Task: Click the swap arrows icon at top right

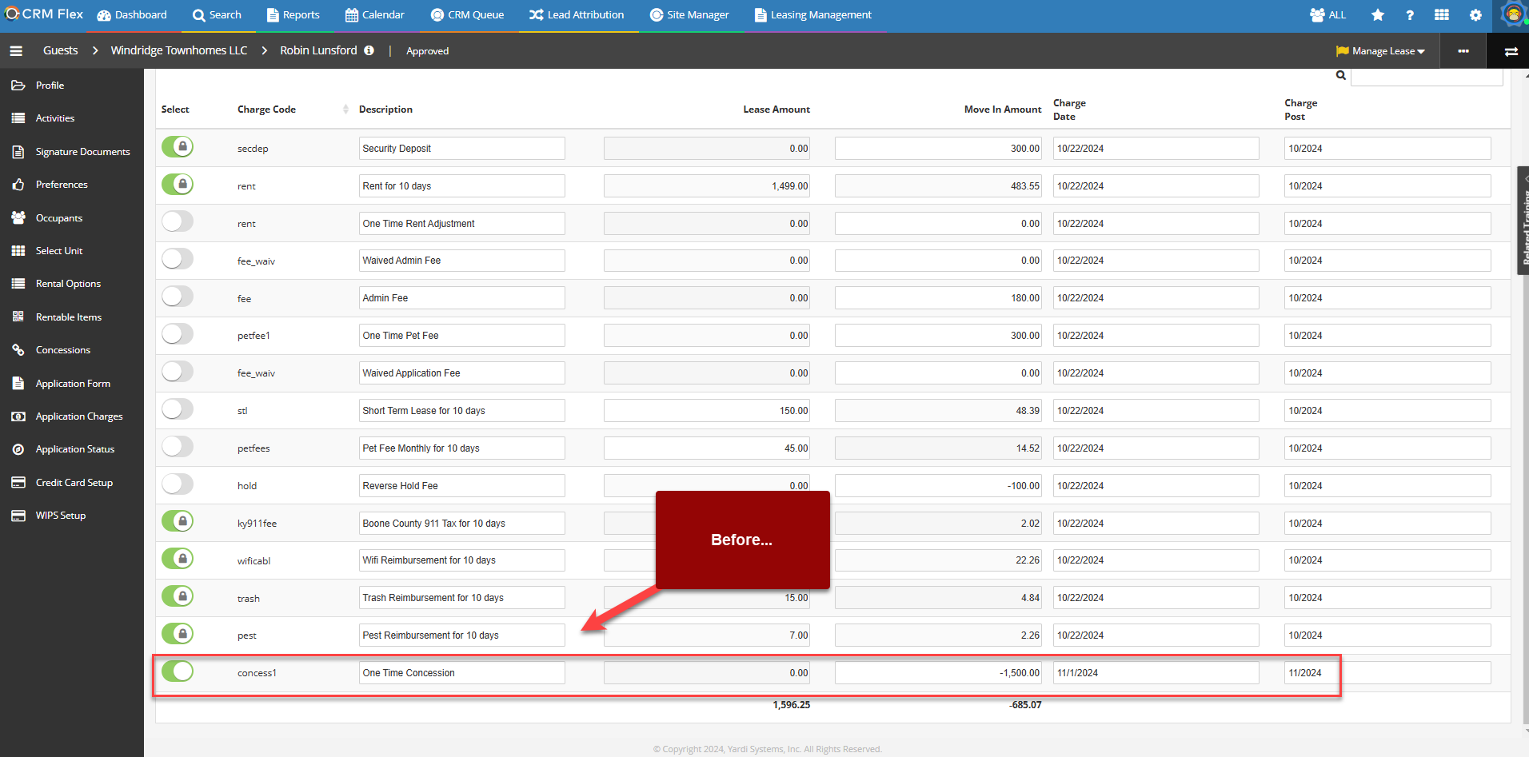Action: tap(1511, 51)
